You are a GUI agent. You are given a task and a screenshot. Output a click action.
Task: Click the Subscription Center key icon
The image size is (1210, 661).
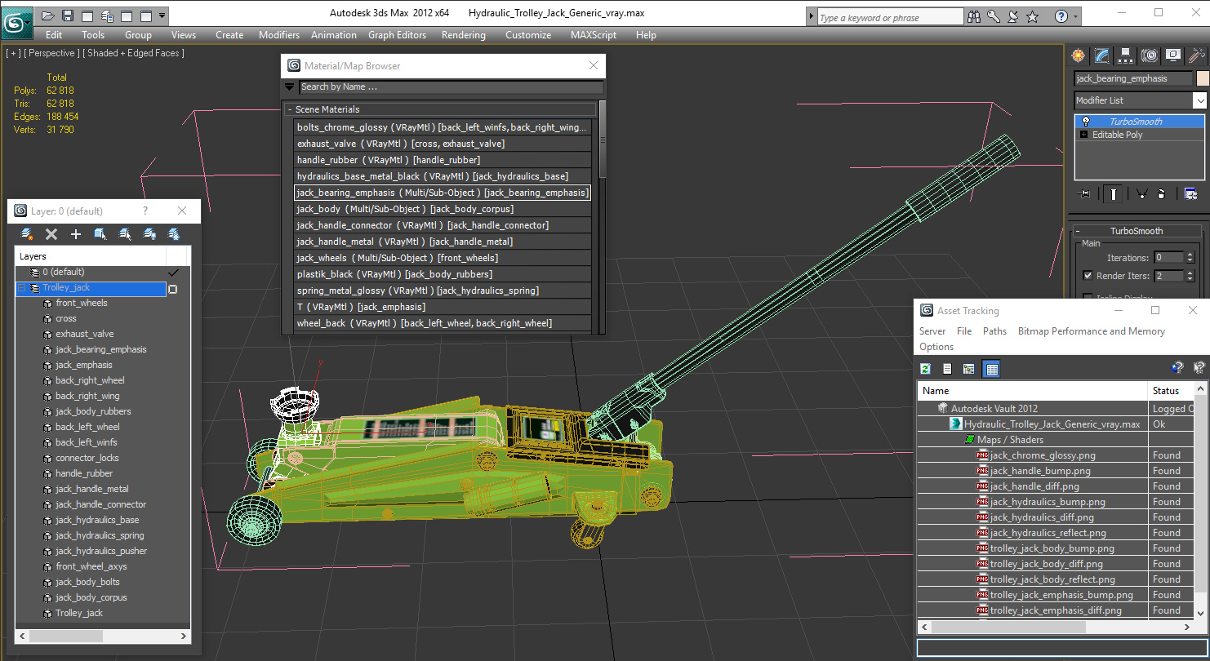coord(994,16)
